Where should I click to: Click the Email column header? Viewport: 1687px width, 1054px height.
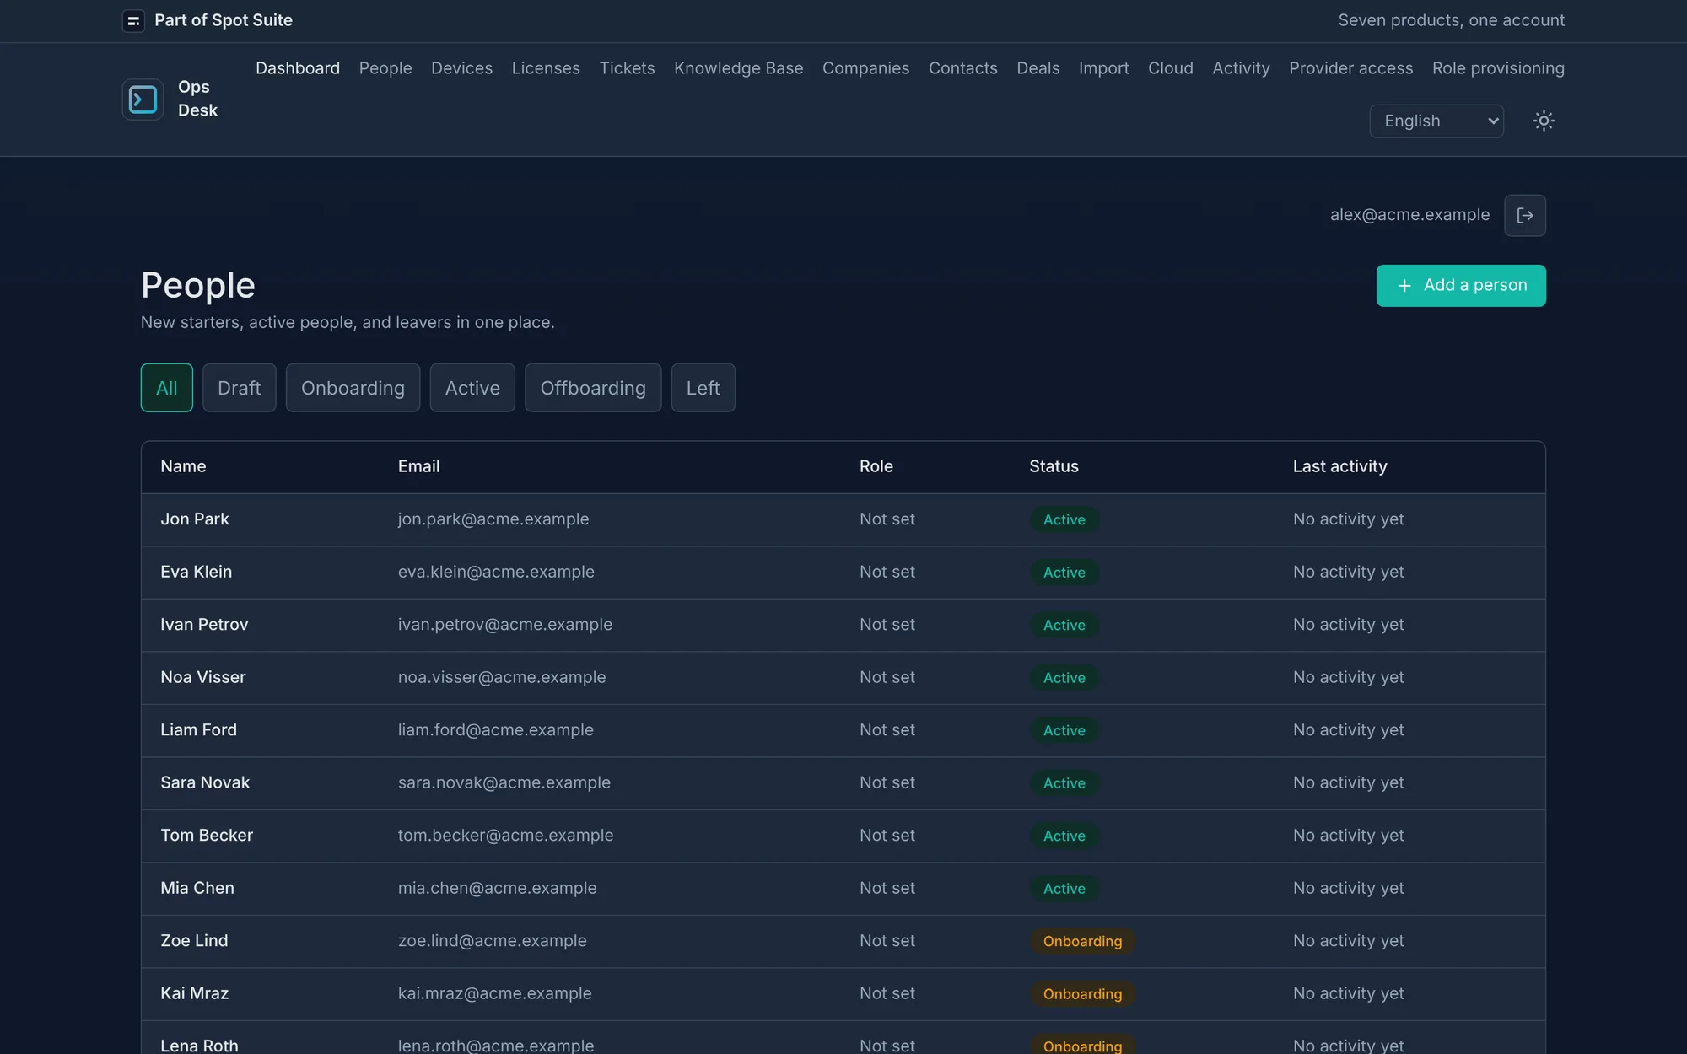tap(418, 466)
